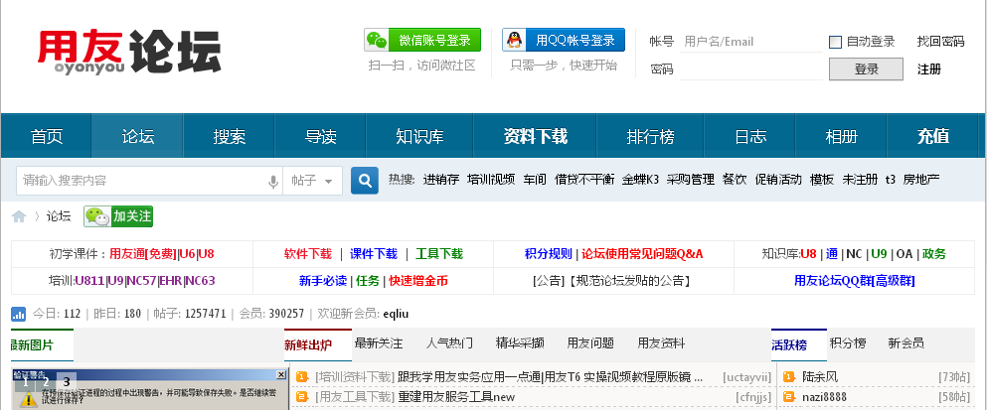Open the 工具下载 link
The image size is (987, 410).
(439, 254)
